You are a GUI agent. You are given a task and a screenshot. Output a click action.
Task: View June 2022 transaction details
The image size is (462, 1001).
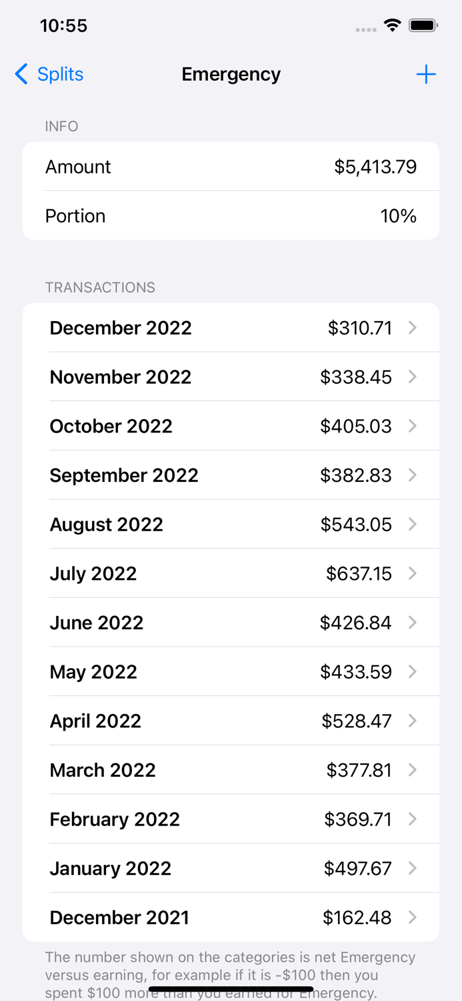point(231,622)
